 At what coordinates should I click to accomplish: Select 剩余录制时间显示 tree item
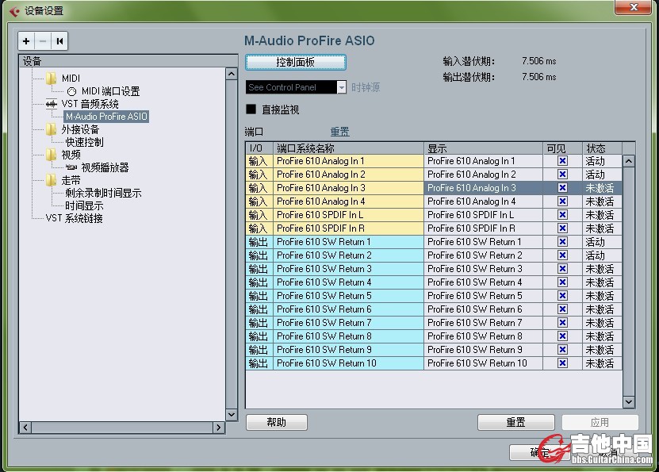(103, 193)
